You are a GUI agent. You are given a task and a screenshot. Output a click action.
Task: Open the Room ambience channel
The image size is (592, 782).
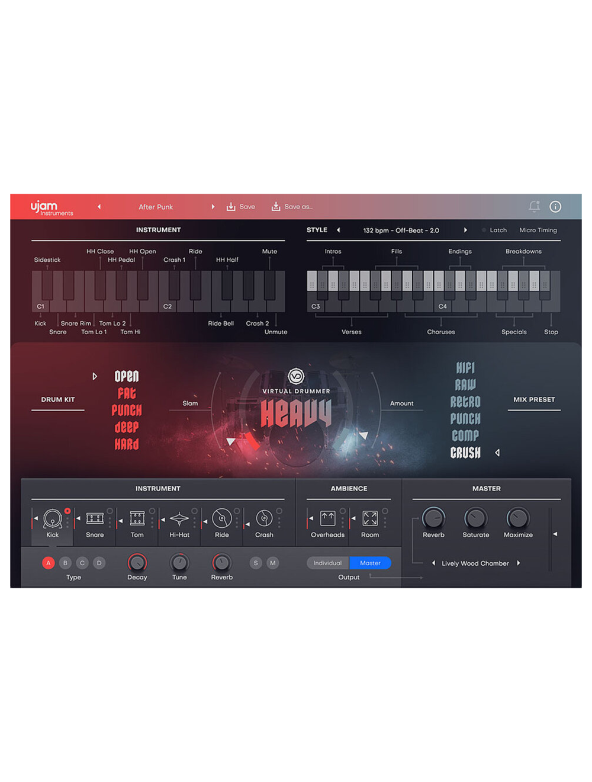(369, 518)
